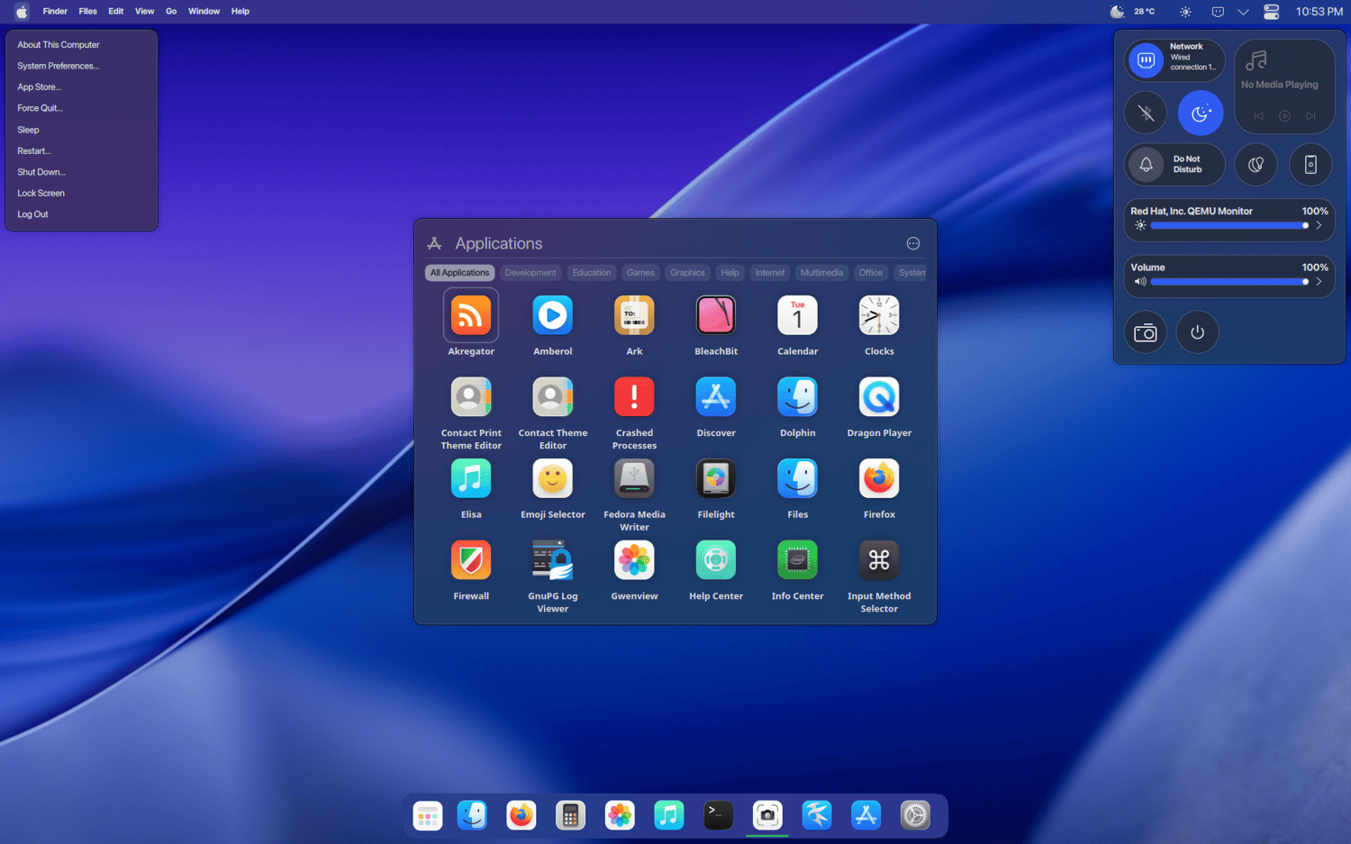Launch Discover from the Applications grid
Image resolution: width=1351 pixels, height=844 pixels.
(x=716, y=397)
